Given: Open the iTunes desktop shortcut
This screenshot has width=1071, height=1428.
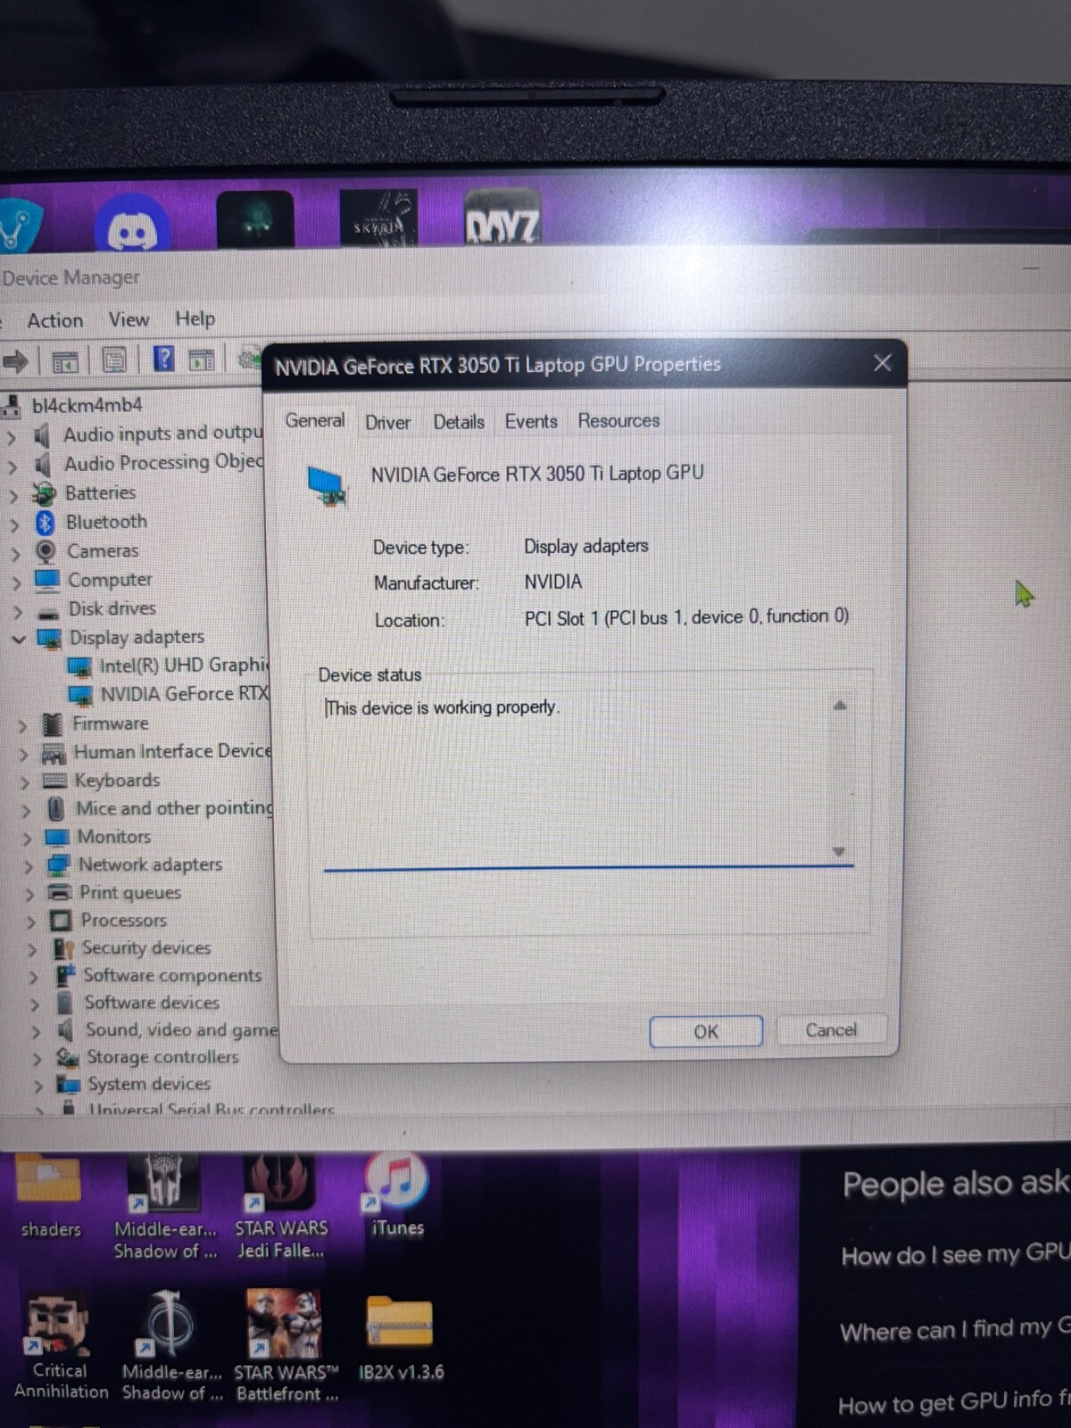Looking at the screenshot, I should coord(397,1193).
